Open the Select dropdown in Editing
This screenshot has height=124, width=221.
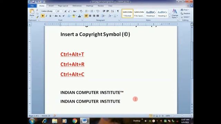[185, 17]
